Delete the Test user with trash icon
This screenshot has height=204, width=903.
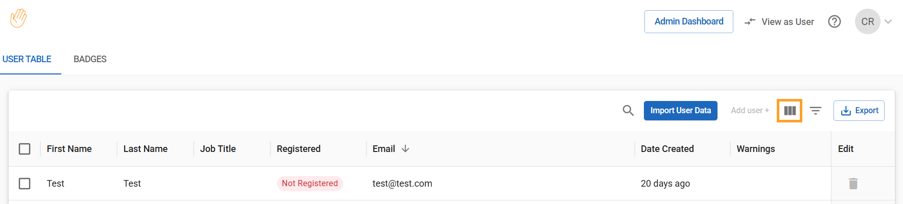[x=853, y=184]
